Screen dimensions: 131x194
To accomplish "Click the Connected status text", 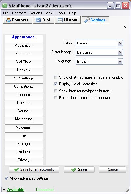I will click(45, 190).
